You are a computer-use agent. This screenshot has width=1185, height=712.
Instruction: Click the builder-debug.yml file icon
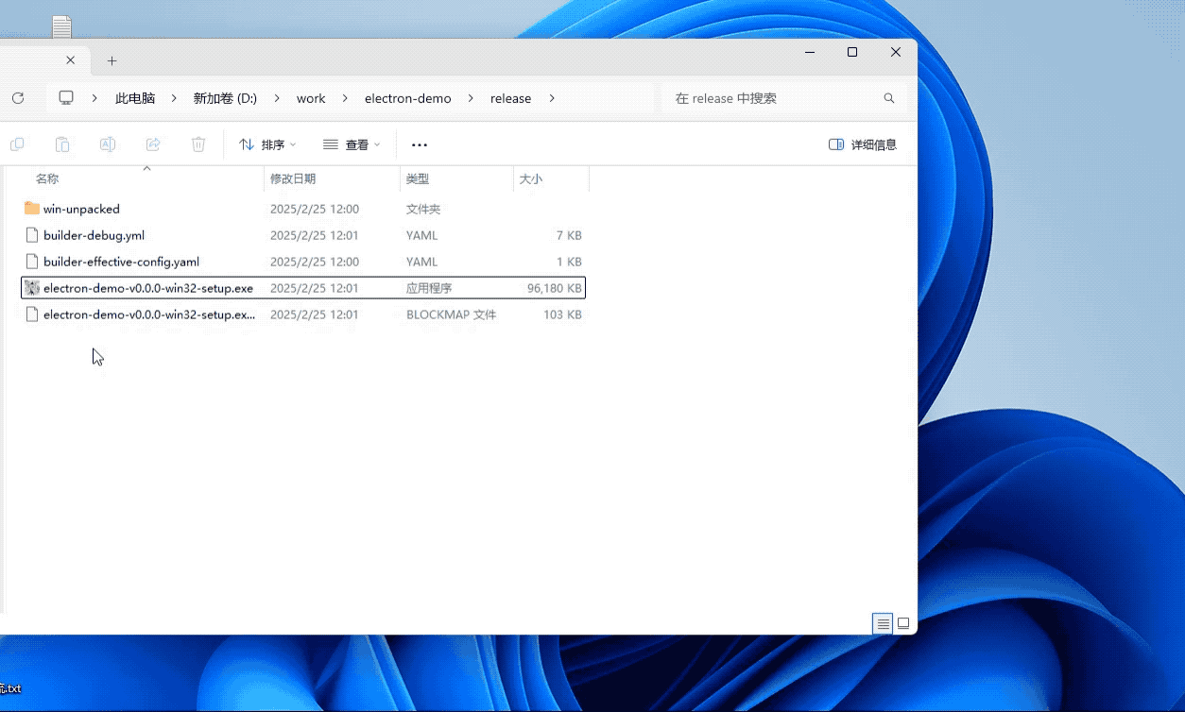coord(32,235)
